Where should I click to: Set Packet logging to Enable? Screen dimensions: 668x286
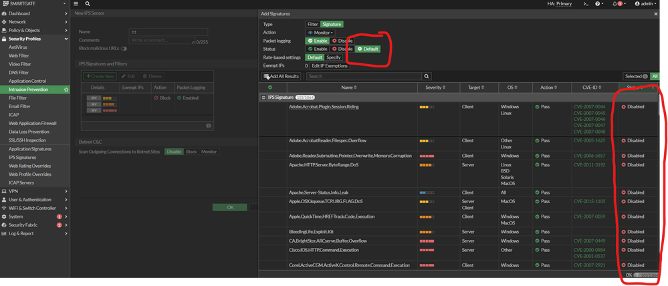click(x=318, y=40)
